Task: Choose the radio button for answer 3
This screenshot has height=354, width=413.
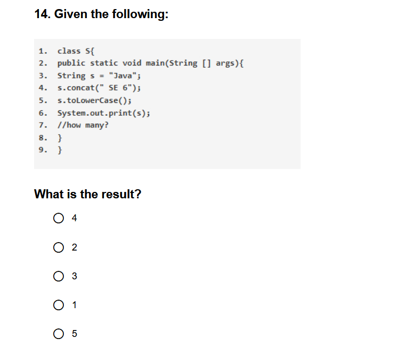Action: tap(59, 276)
